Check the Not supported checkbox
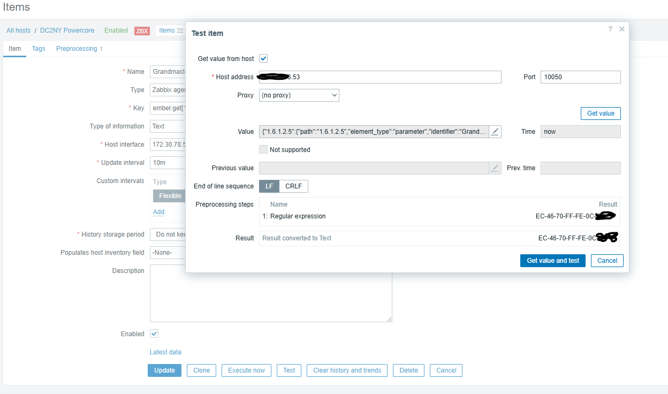 tap(263, 150)
